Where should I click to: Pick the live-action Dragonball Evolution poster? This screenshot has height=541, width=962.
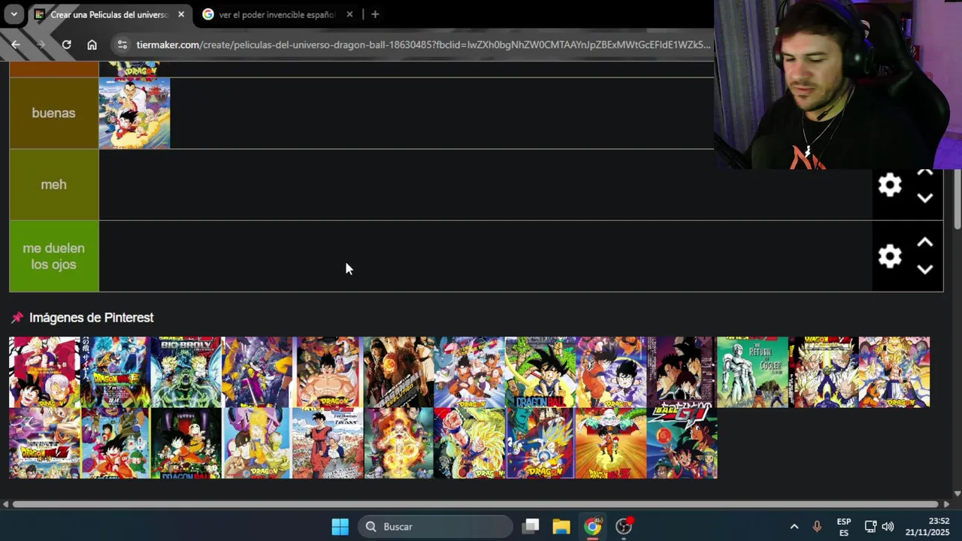click(398, 372)
